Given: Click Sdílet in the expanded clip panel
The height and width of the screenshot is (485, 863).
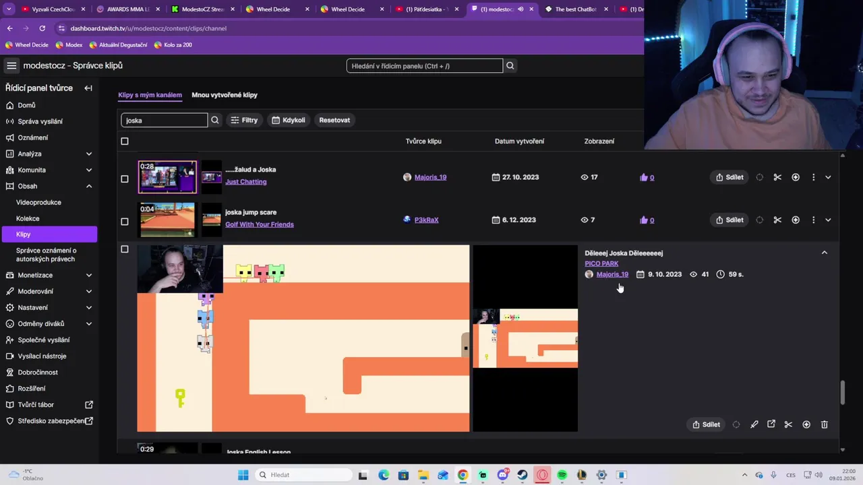Looking at the screenshot, I should pos(706,424).
